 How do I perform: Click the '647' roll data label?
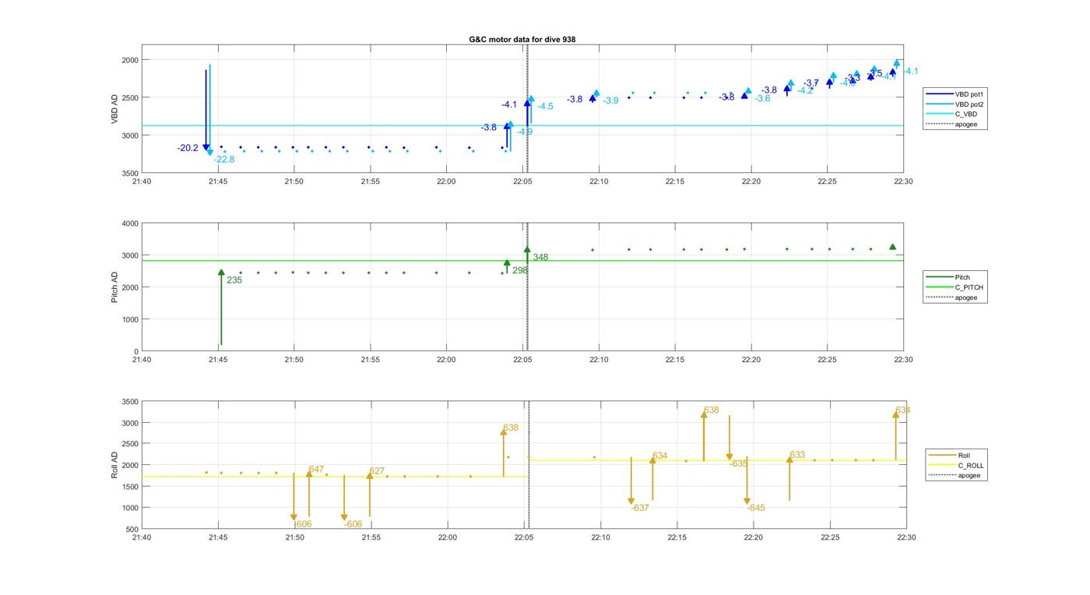tap(316, 470)
